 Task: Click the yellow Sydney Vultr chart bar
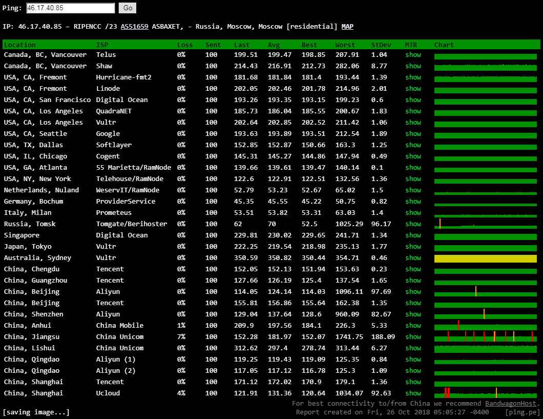(485, 258)
